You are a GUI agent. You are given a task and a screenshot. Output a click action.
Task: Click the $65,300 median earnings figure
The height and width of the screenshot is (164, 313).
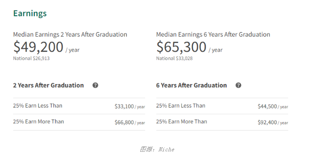(x=181, y=47)
